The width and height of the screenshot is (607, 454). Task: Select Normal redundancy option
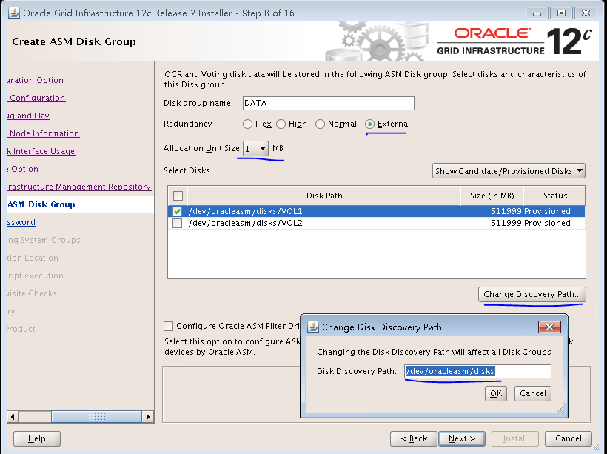320,124
